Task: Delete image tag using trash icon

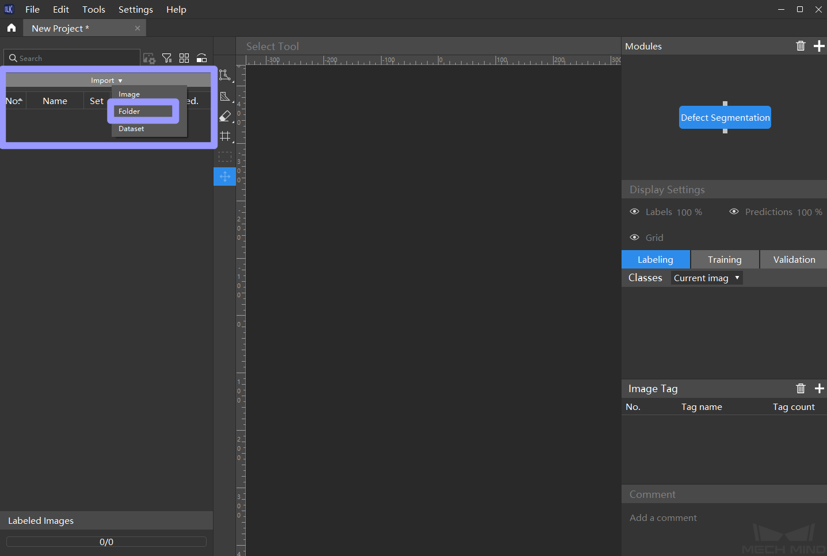Action: pos(801,389)
